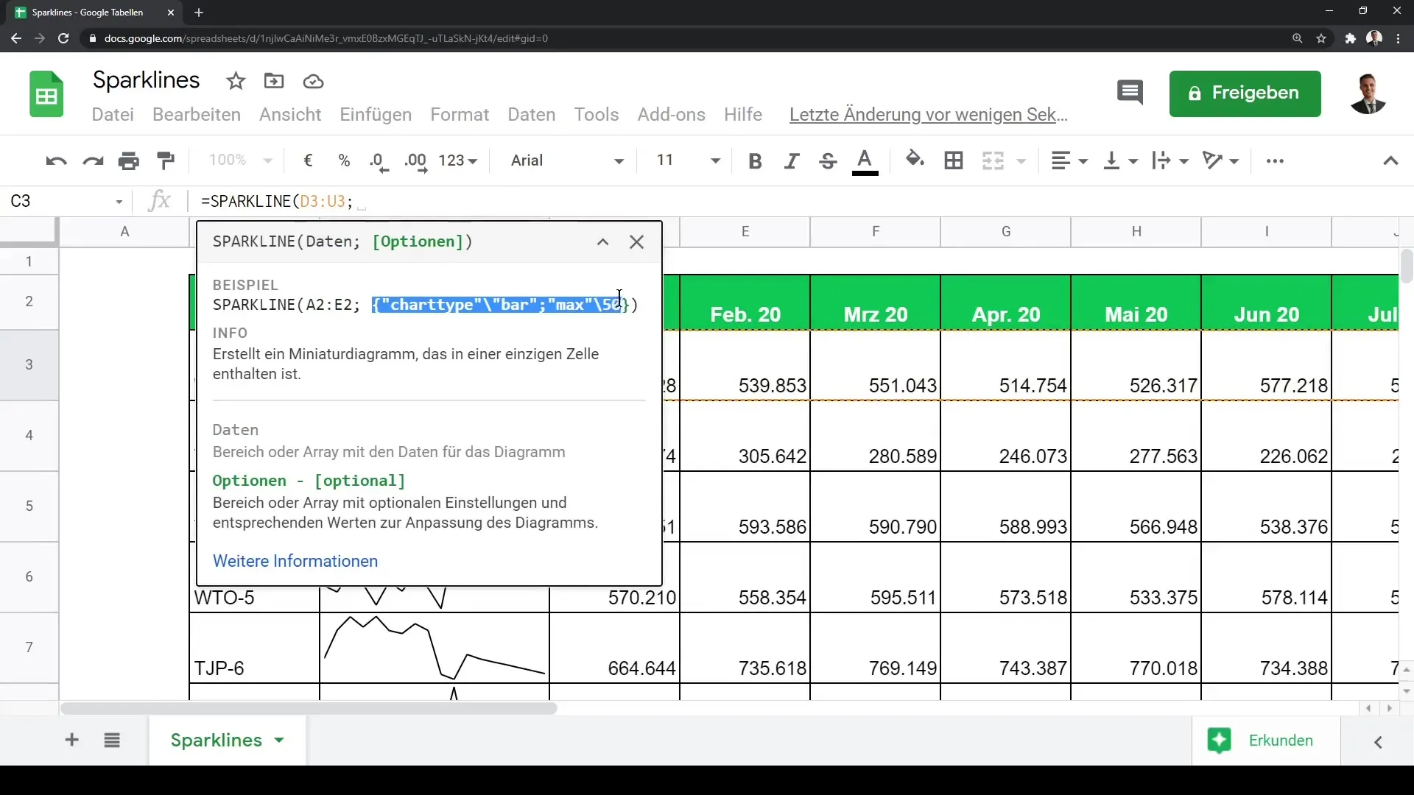Open the more toolbar options ellipsis
The width and height of the screenshot is (1414, 795).
pos(1275,160)
